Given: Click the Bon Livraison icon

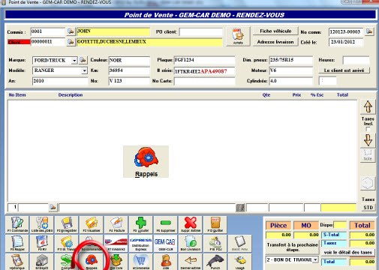Looking at the screenshot, I should (x=191, y=243).
